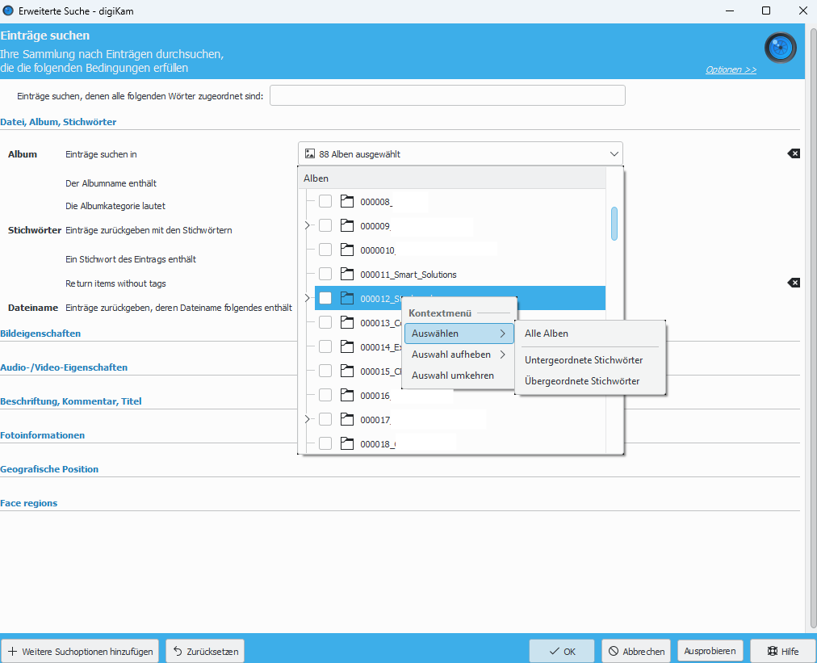The height and width of the screenshot is (663, 817).
Task: Expand the tree node for album 000017
Action: [308, 419]
